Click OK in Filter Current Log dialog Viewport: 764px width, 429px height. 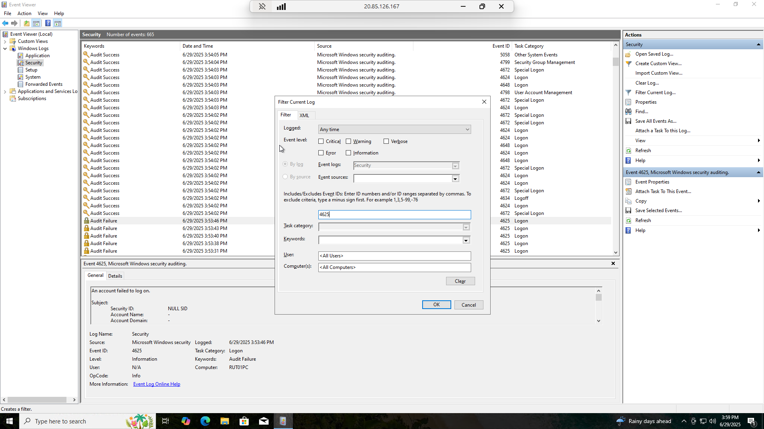point(437,305)
